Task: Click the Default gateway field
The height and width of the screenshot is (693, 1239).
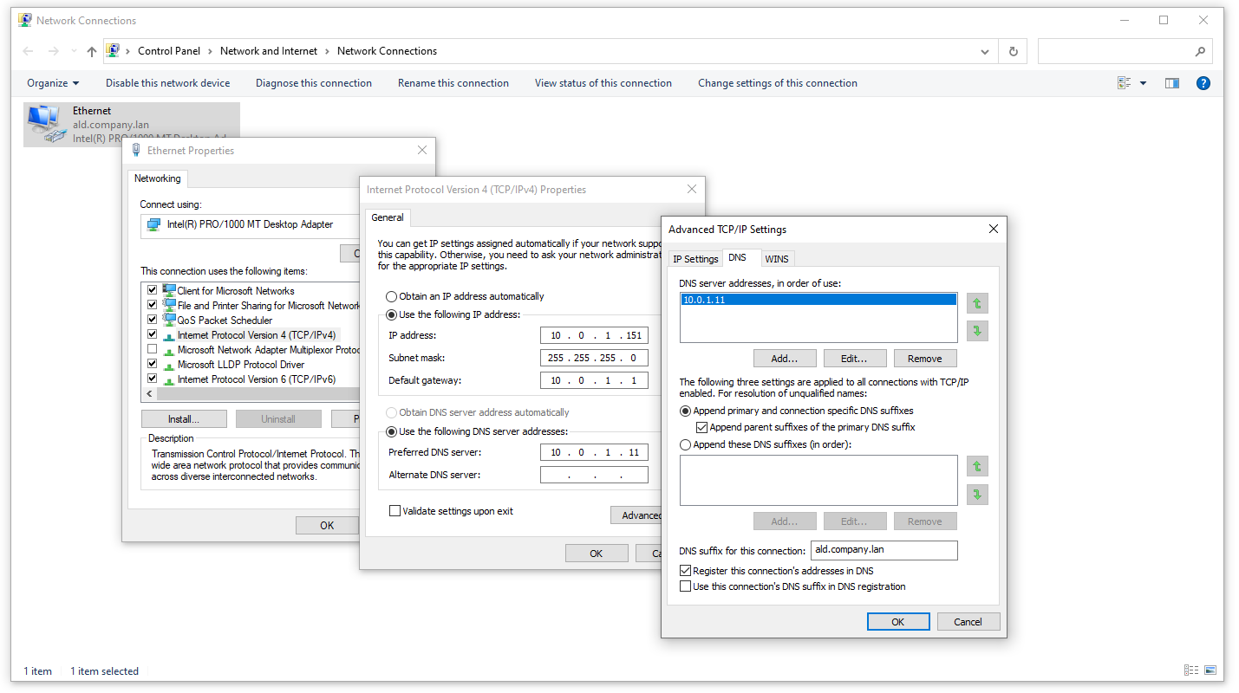Action: coord(594,380)
